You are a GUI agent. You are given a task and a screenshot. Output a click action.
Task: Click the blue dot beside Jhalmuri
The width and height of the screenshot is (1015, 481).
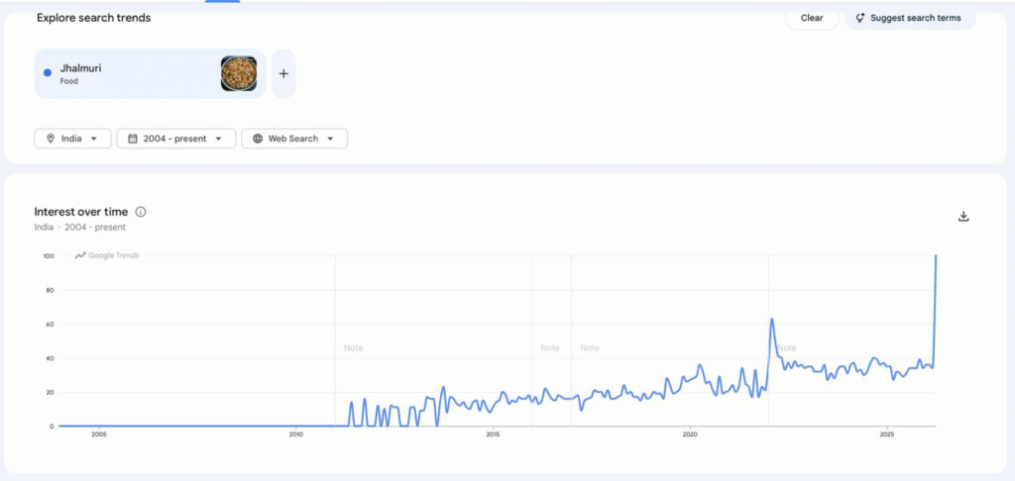point(48,72)
